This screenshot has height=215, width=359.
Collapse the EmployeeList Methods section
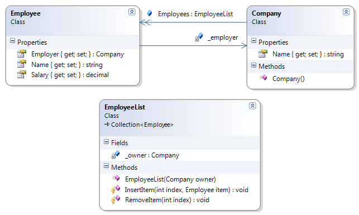(106, 166)
